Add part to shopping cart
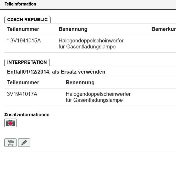176x172 pixels. click(x=10, y=143)
